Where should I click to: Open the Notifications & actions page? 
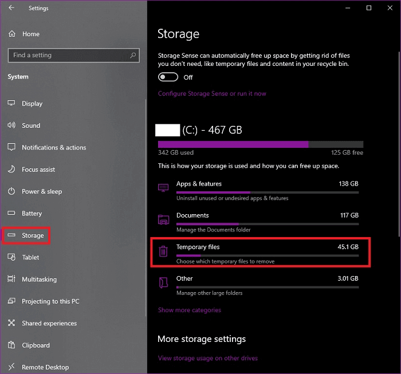pyautogui.click(x=54, y=147)
